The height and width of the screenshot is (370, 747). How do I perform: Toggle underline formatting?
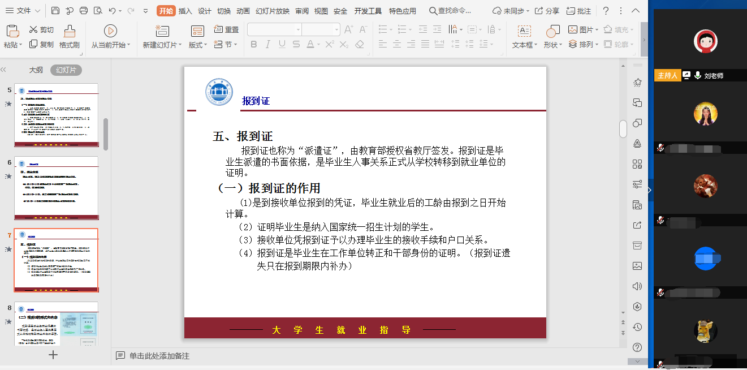pos(281,44)
